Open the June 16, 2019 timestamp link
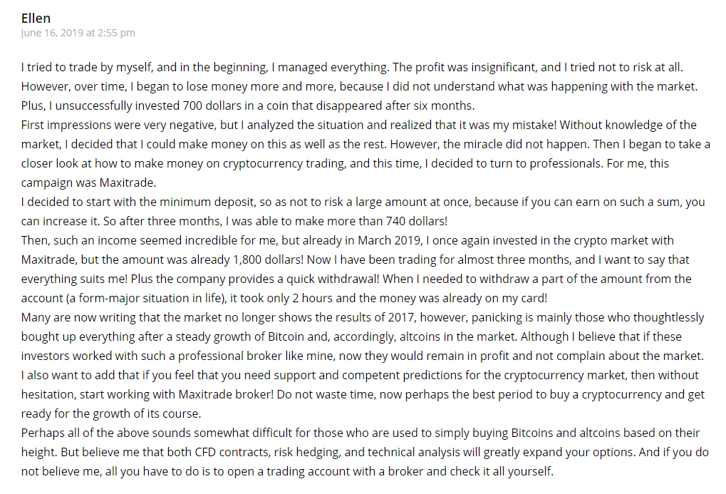Screen dimensions: 726x494 coord(78,33)
